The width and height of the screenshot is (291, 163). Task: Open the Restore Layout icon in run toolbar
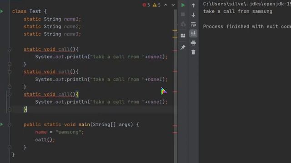pos(183,35)
